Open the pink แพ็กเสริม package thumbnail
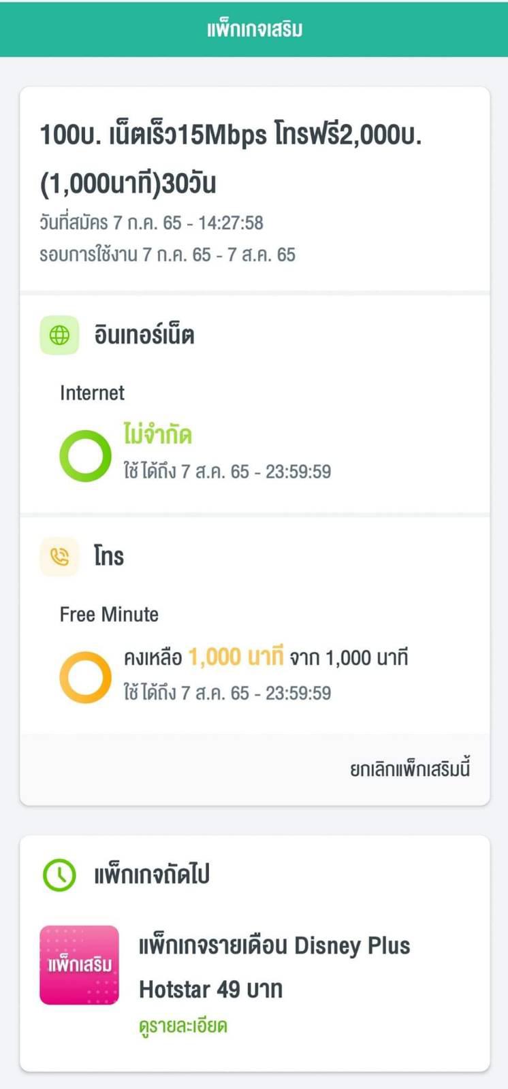The height and width of the screenshot is (1089, 508). coord(79,964)
